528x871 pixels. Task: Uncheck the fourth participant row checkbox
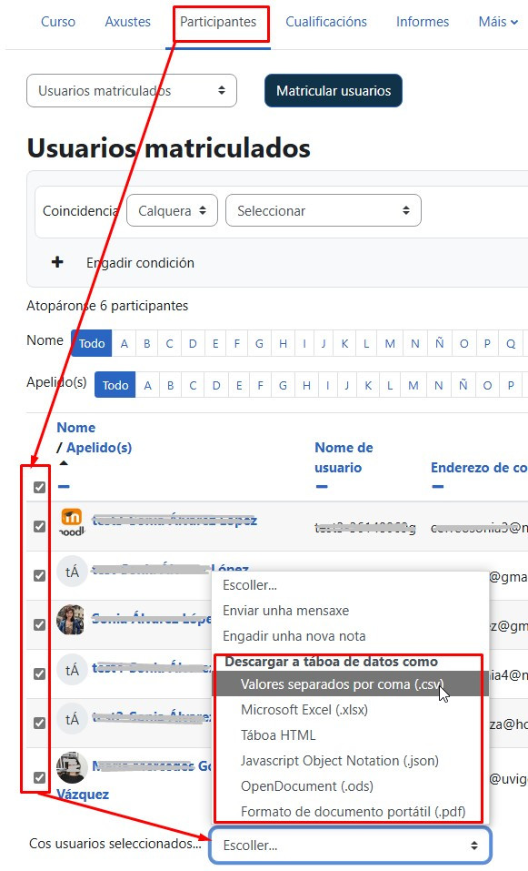(x=39, y=674)
